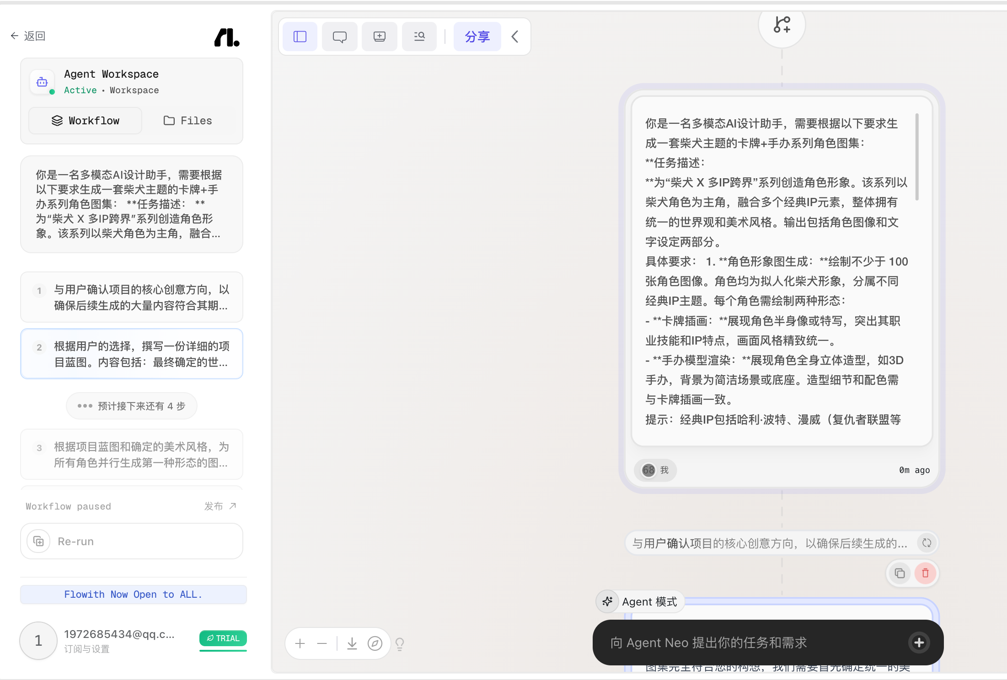This screenshot has width=1007, height=680.
Task: Click the branch-add node icon at top
Action: coord(782,25)
